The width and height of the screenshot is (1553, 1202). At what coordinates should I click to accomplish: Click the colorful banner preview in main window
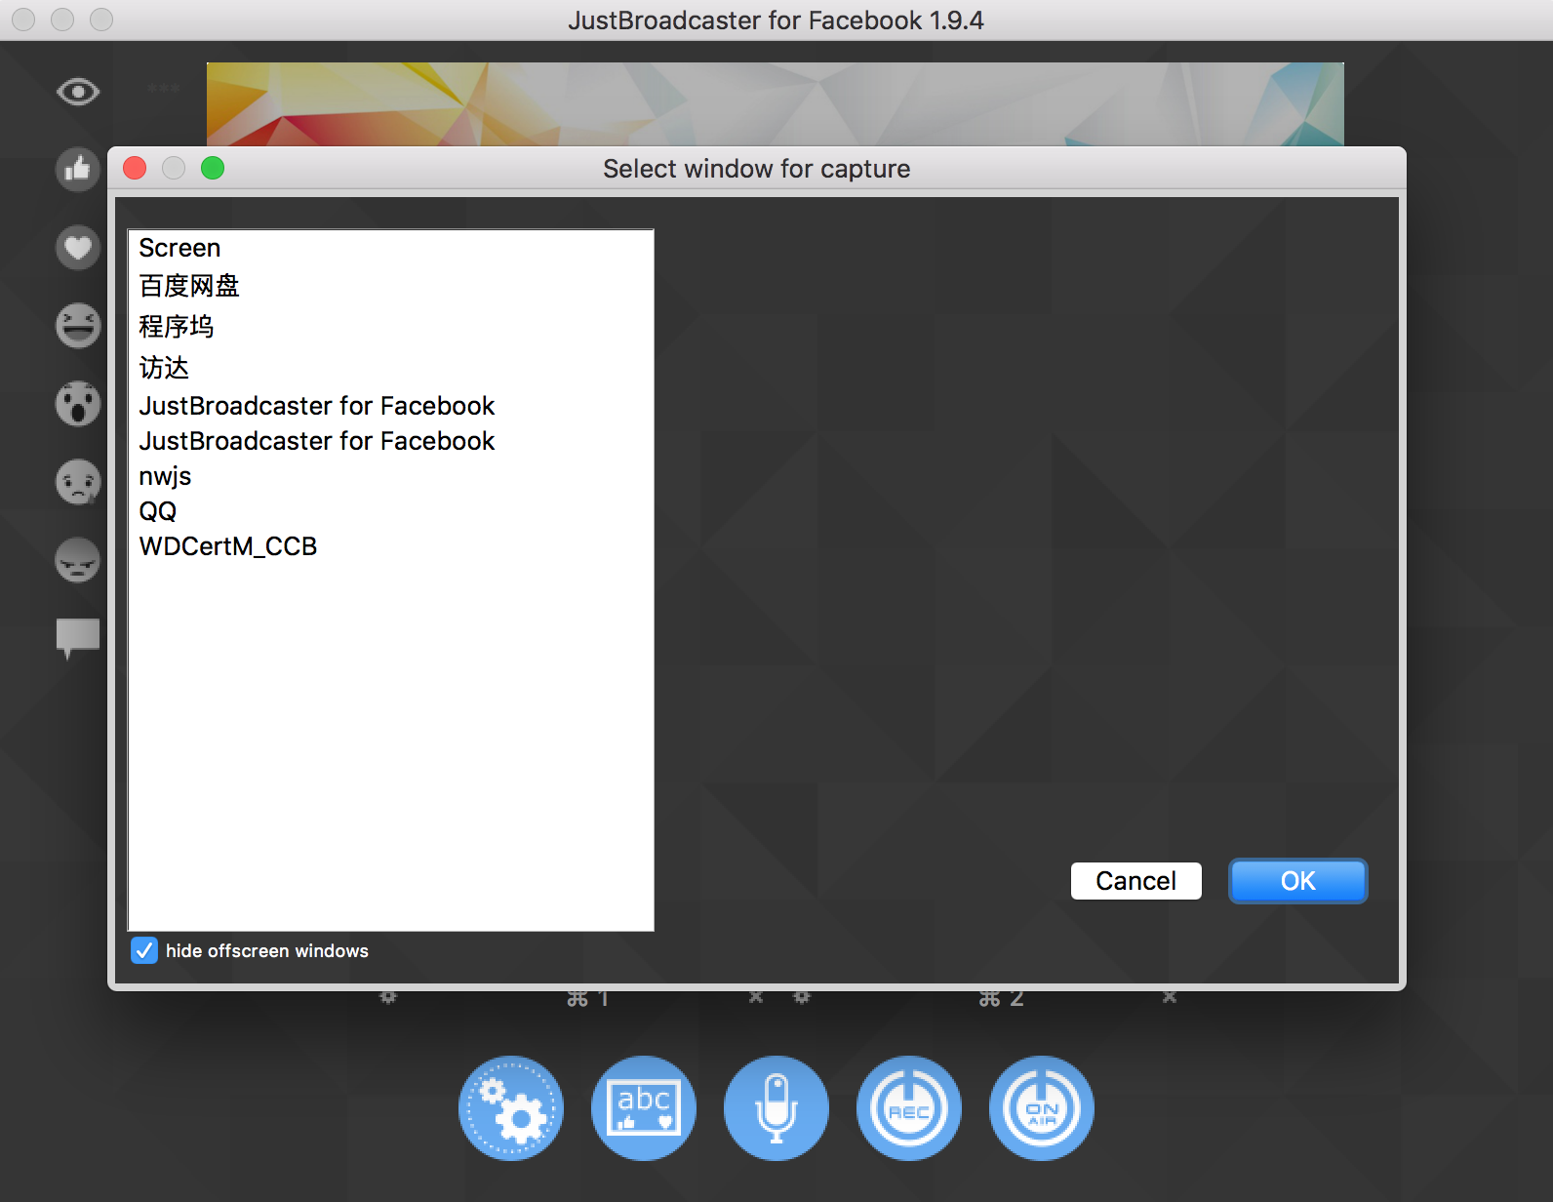coord(776,104)
